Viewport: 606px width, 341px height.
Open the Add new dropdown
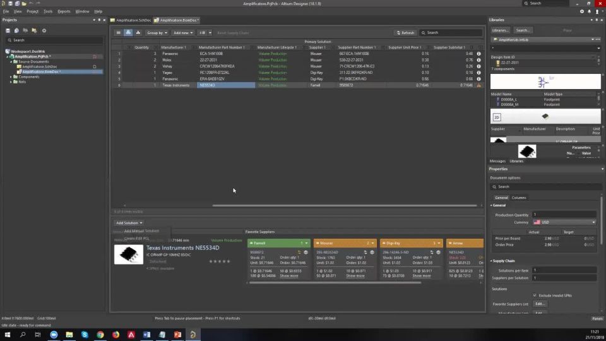tap(183, 33)
